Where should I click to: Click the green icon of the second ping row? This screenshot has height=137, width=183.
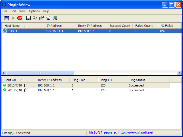(5, 90)
